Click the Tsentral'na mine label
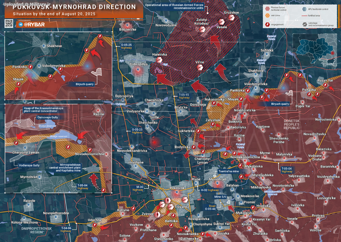Image resolution: width=341 pixels, height=242 pixels. pyautogui.click(x=228, y=171)
